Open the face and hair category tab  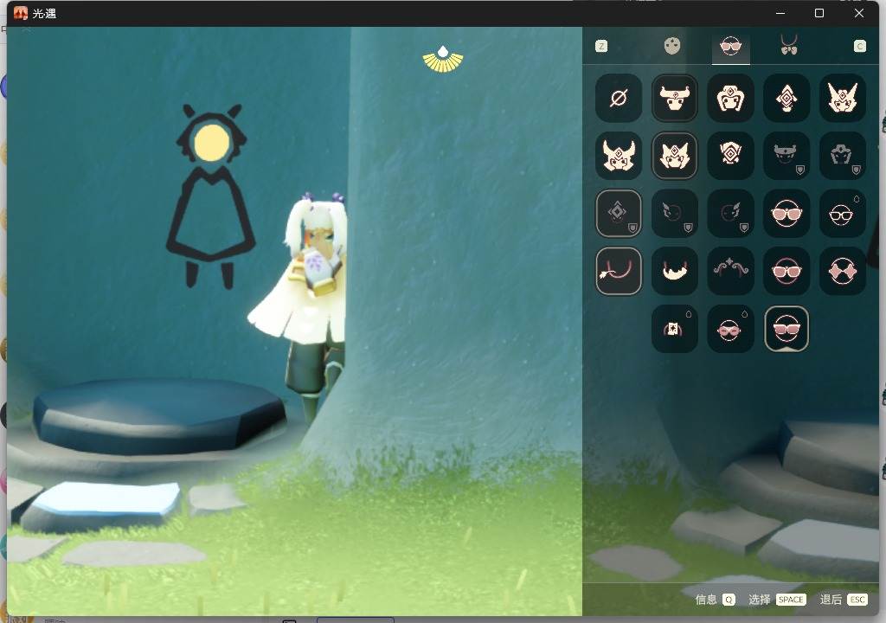pyautogui.click(x=671, y=46)
